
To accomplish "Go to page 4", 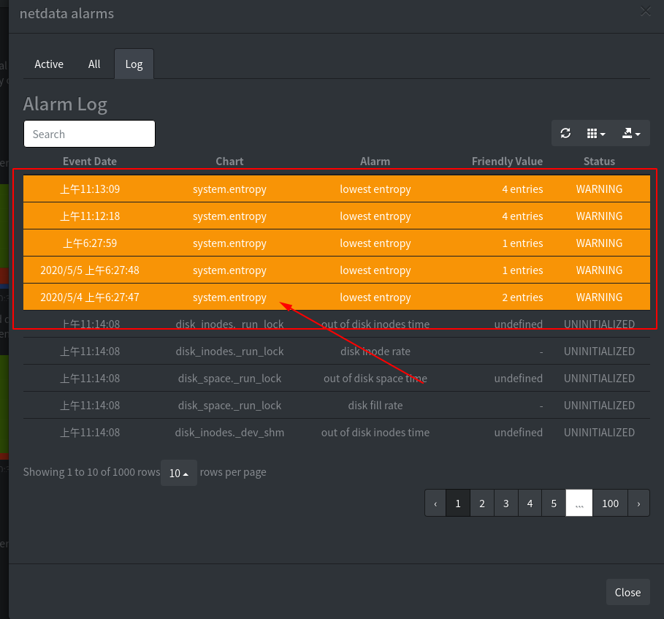I will coord(530,504).
